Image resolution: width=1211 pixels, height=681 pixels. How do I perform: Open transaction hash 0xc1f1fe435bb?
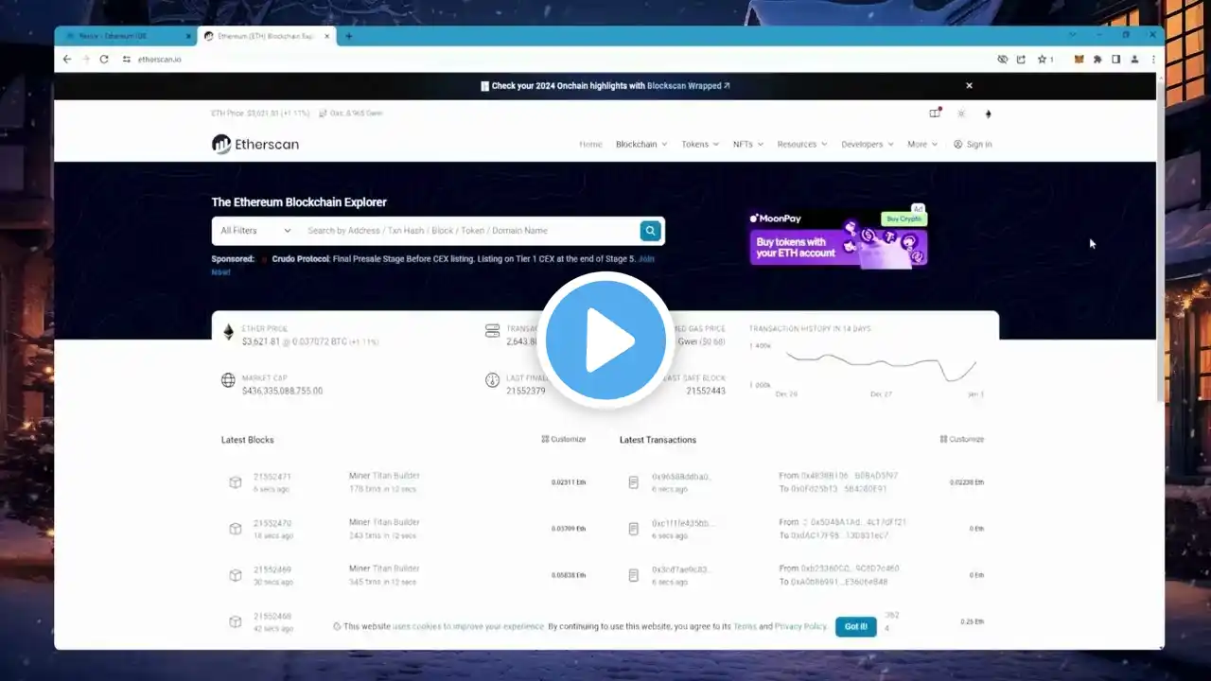coord(683,522)
